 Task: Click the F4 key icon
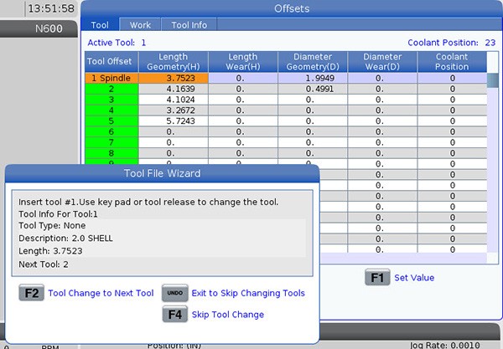[x=175, y=314]
